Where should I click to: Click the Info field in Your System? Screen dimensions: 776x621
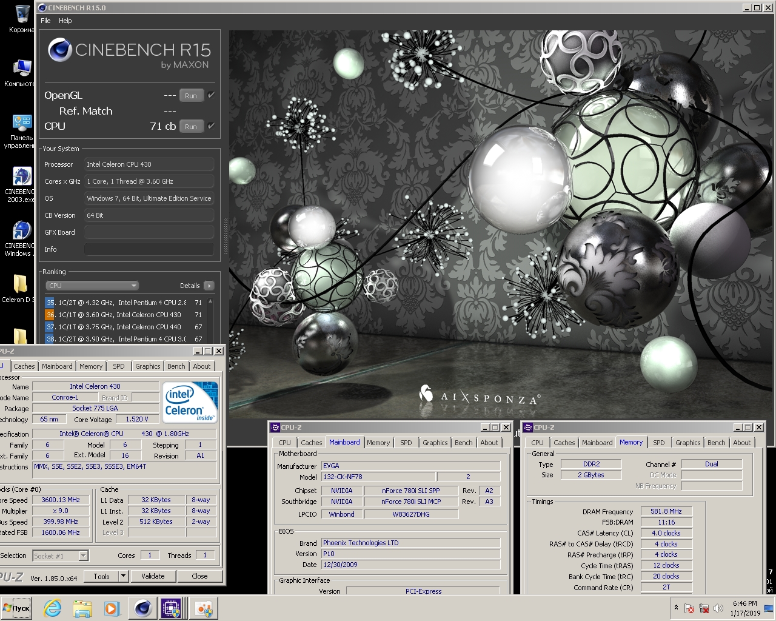click(x=149, y=249)
